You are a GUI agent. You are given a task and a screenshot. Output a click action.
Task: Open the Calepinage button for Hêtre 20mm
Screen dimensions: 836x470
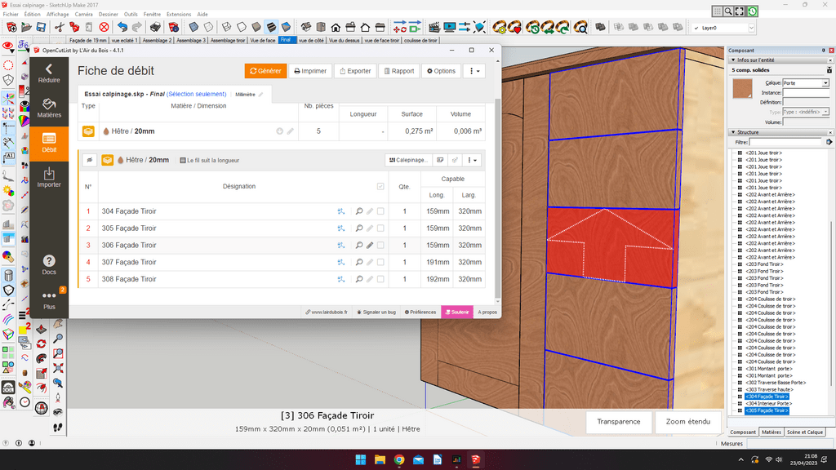[408, 160]
